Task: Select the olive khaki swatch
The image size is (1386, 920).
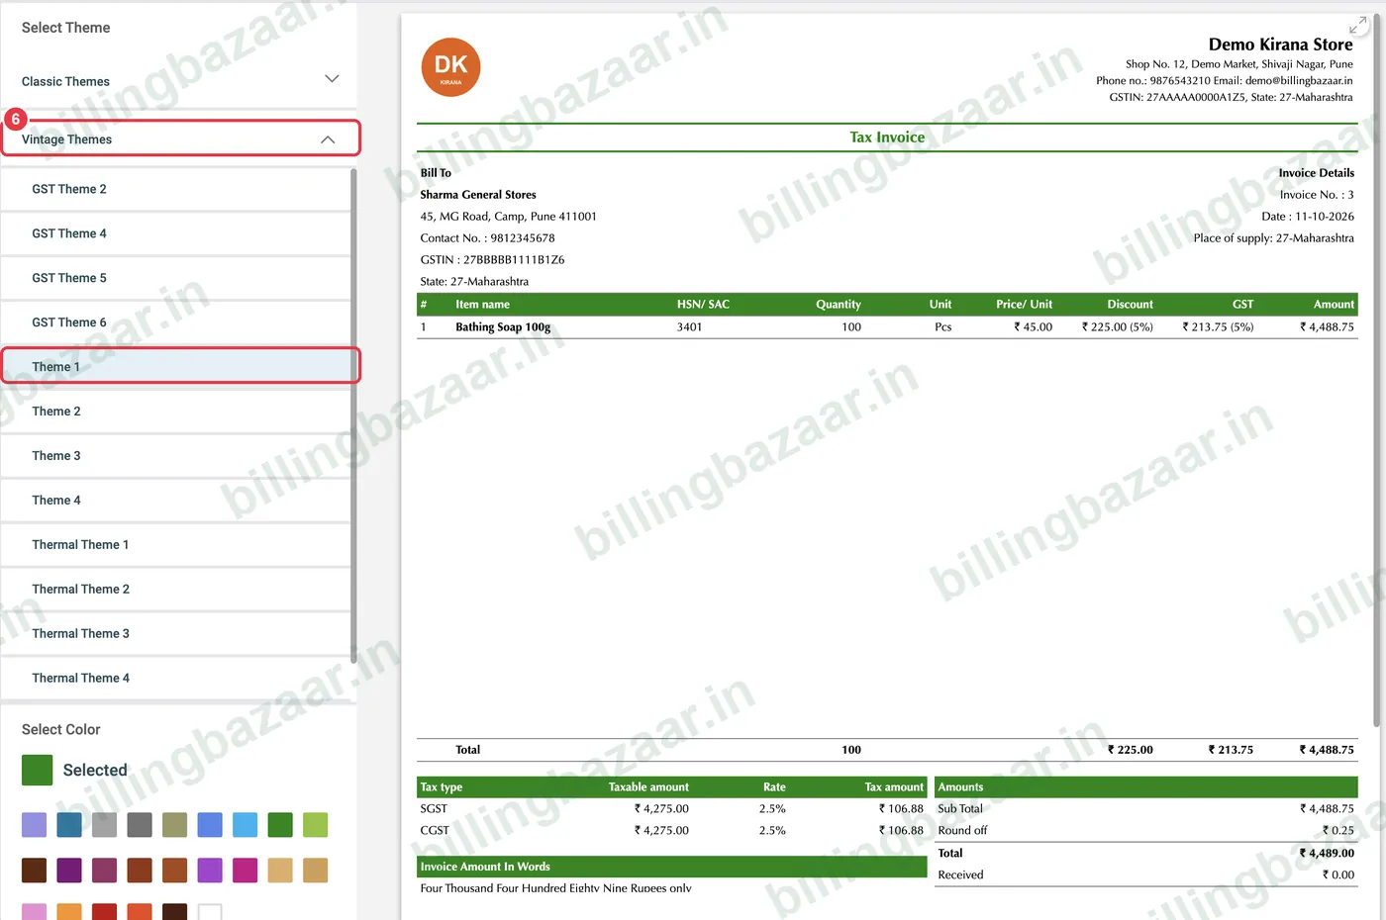Action: click(174, 825)
